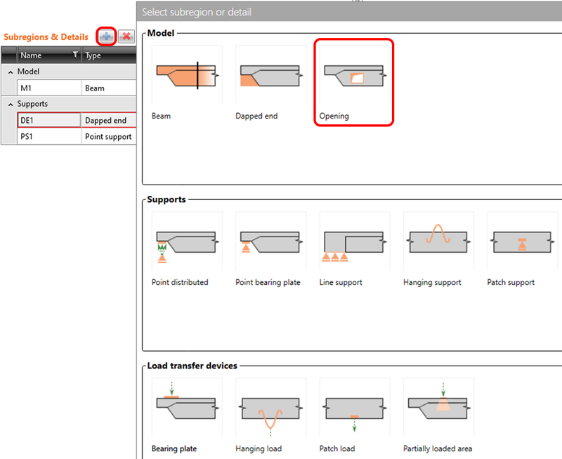Choose the Point distributed support icon

coord(186,241)
